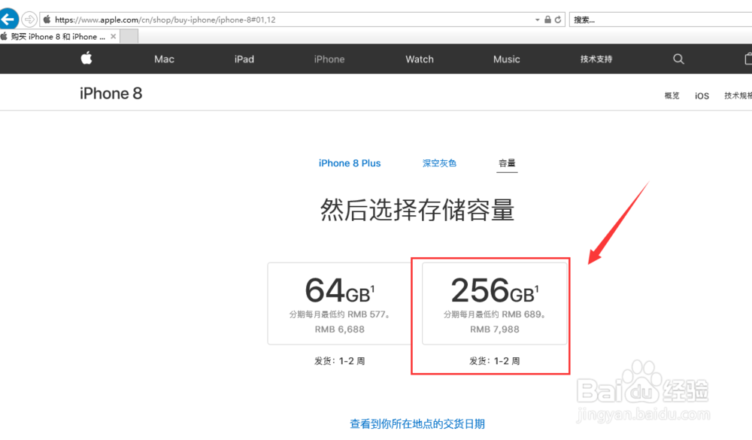752x440 pixels.
Task: Select the 购买 iPhone 8 browser tab
Action: tap(58, 36)
